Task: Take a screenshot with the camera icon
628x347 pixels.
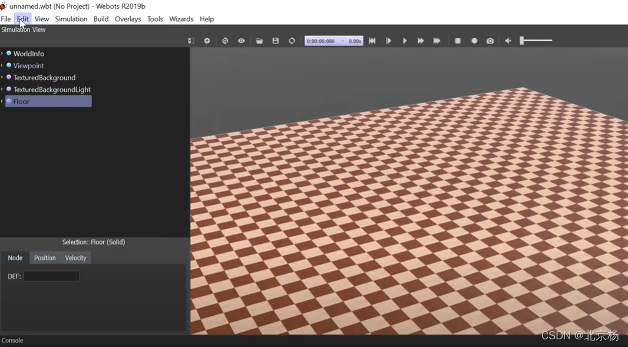Action: (x=490, y=41)
